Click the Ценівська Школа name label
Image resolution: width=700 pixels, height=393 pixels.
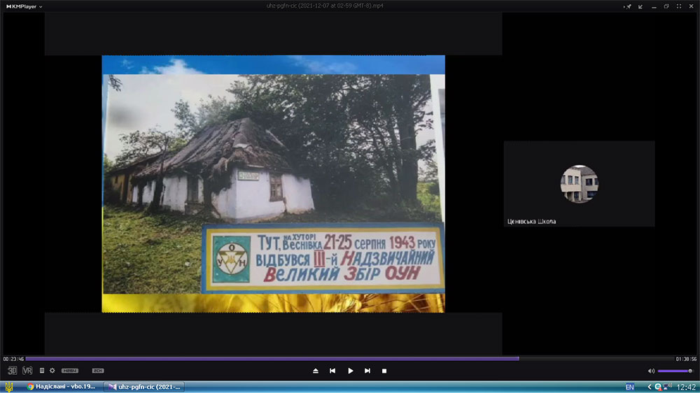point(532,221)
